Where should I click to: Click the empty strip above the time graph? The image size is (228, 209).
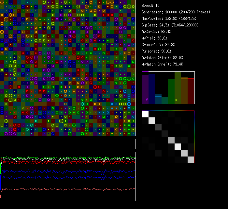point(68,140)
